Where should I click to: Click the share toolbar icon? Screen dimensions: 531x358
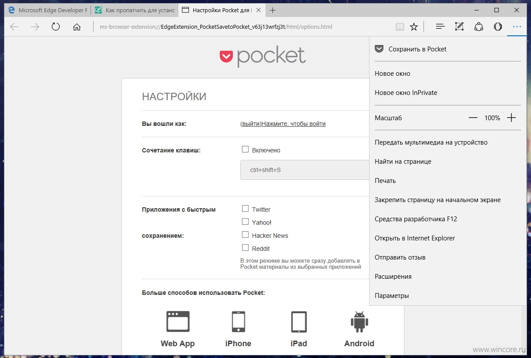[479, 27]
